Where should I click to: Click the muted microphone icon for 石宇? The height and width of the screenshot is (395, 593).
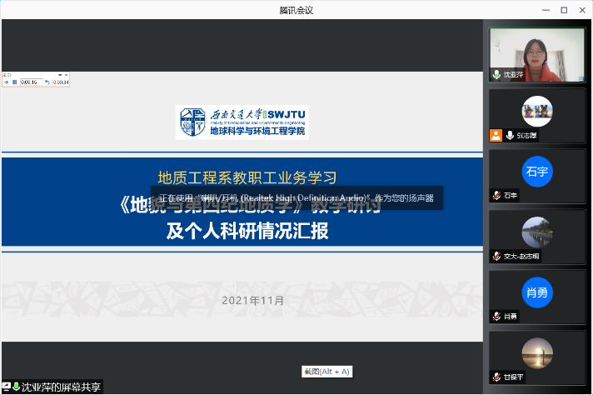[x=496, y=196]
